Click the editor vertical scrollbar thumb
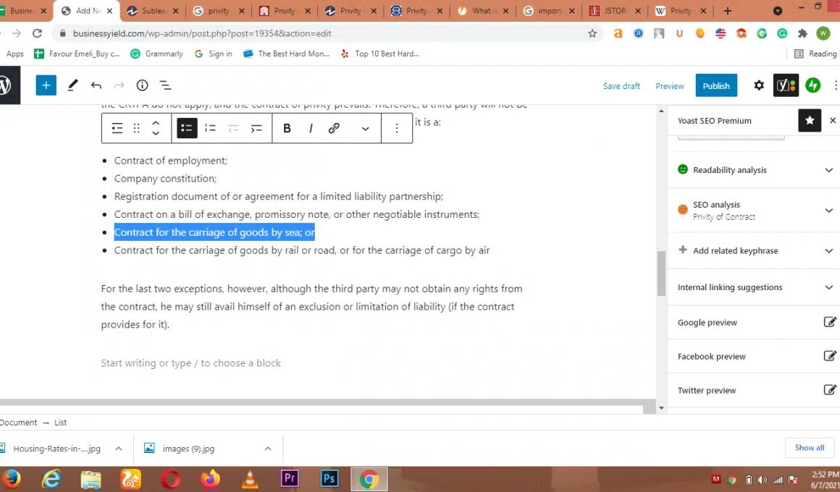Screen dimensions: 840x492 click(x=661, y=273)
